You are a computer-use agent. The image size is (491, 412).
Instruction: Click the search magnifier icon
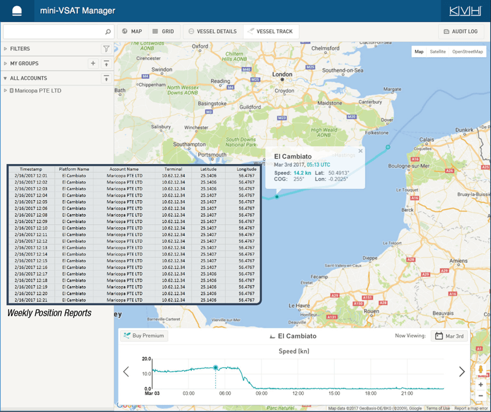[x=108, y=32]
